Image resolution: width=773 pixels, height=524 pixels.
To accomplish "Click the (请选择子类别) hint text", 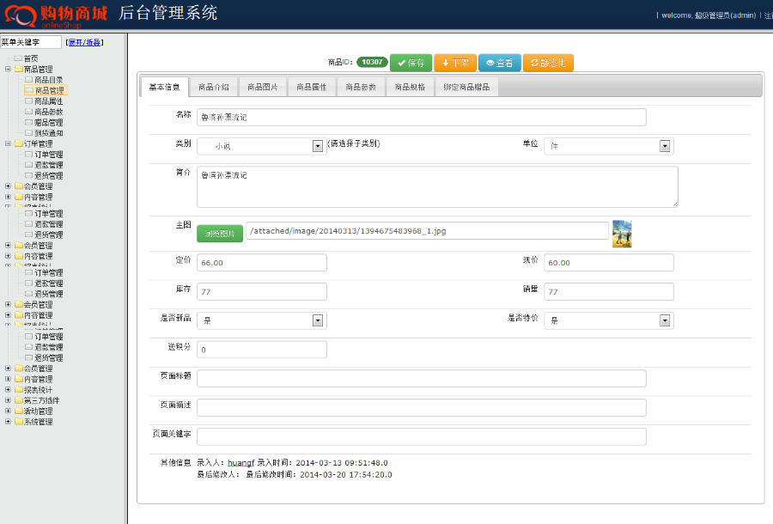I will tap(354, 143).
